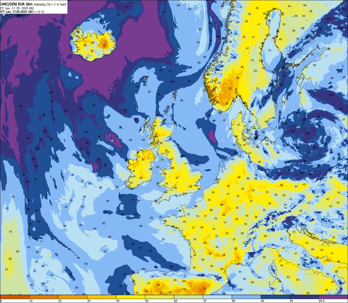Screen dimensions: 348x303
Task: Click the 'Rakastig (%) í 2 m hæð' label
Action: [50, 4]
